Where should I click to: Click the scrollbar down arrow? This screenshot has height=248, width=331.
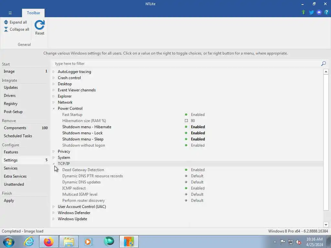tap(326, 225)
